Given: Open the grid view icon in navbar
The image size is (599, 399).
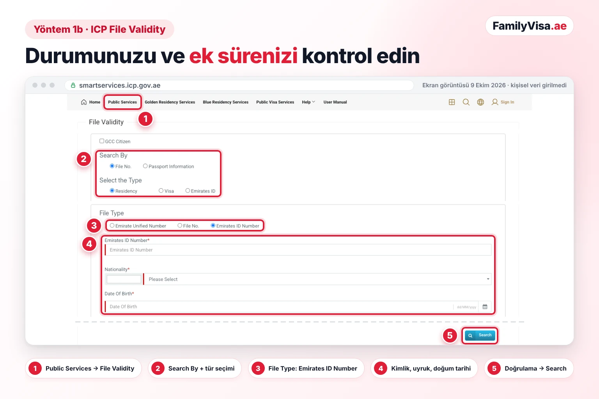Looking at the screenshot, I should (x=452, y=102).
